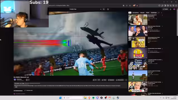The width and height of the screenshot is (178, 100).
Task: Open the comment sort order dropdown
Action: [x=29, y=91]
